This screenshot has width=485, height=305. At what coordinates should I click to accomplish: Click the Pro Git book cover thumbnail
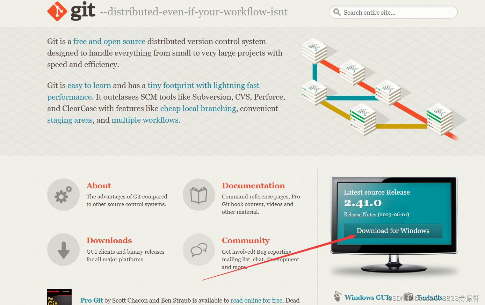click(x=59, y=297)
